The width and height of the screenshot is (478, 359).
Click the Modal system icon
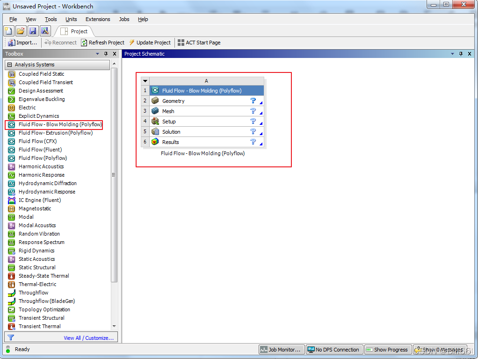pos(11,217)
